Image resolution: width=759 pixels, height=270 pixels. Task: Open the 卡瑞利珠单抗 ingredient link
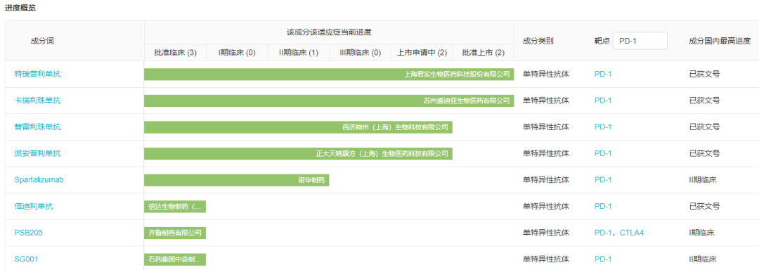click(38, 101)
